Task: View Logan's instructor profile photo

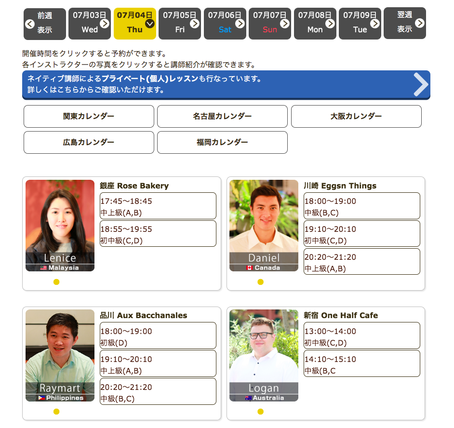Action: [x=264, y=355]
